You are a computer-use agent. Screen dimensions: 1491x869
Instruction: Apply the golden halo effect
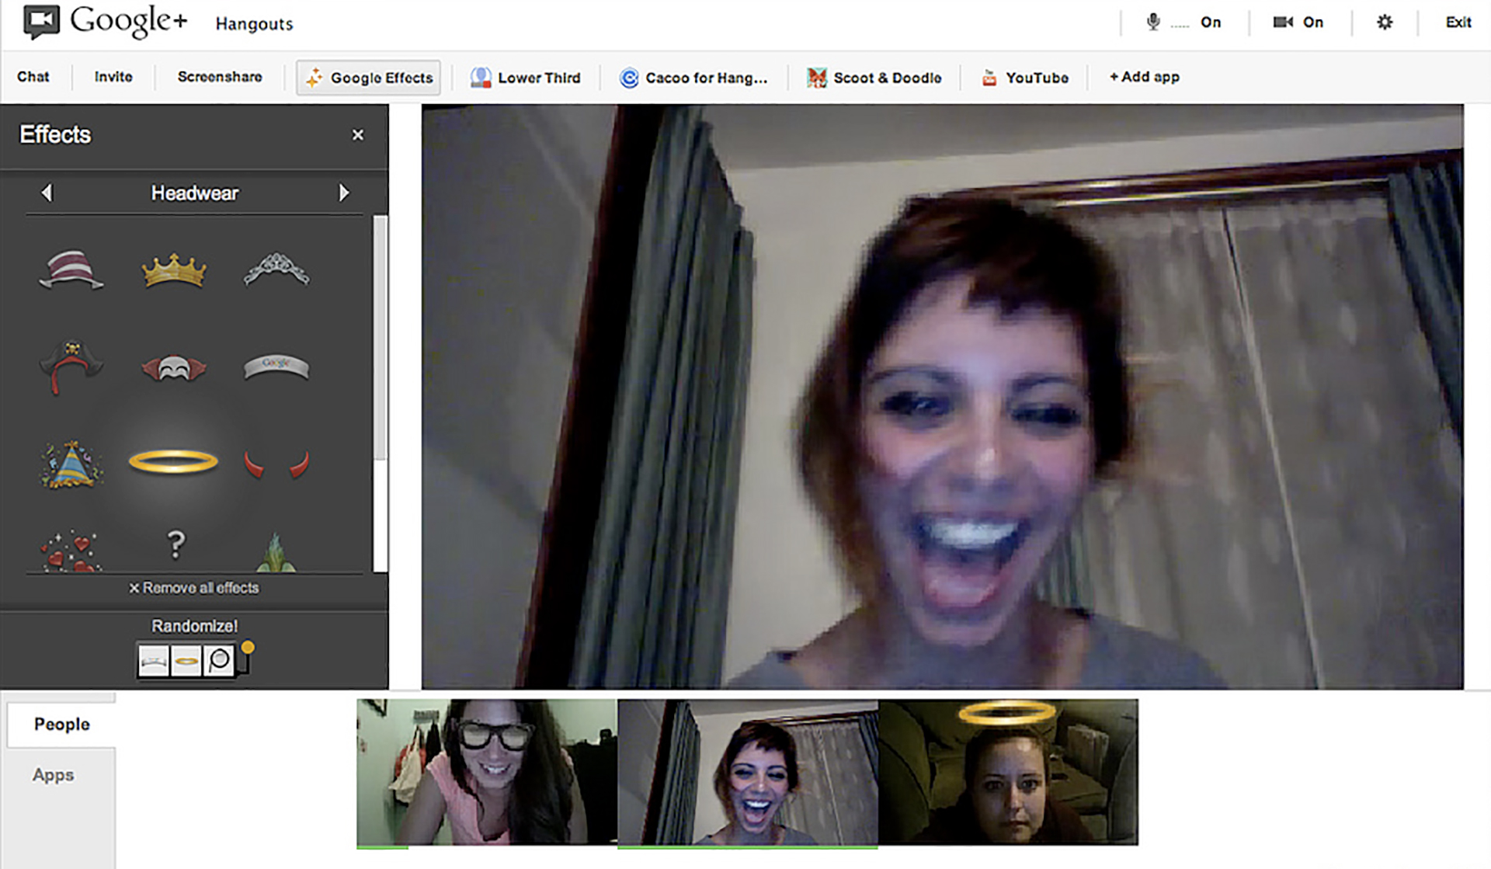[x=173, y=461]
